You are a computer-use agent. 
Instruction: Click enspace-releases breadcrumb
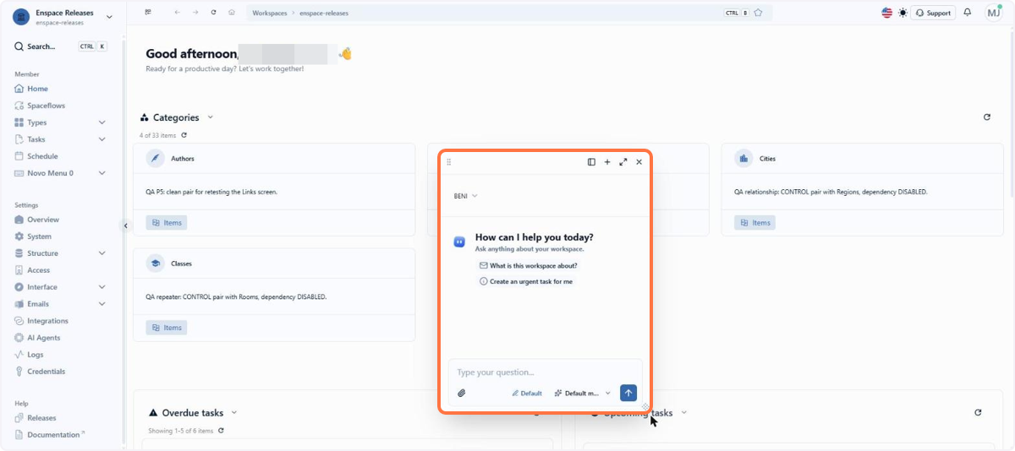(324, 13)
